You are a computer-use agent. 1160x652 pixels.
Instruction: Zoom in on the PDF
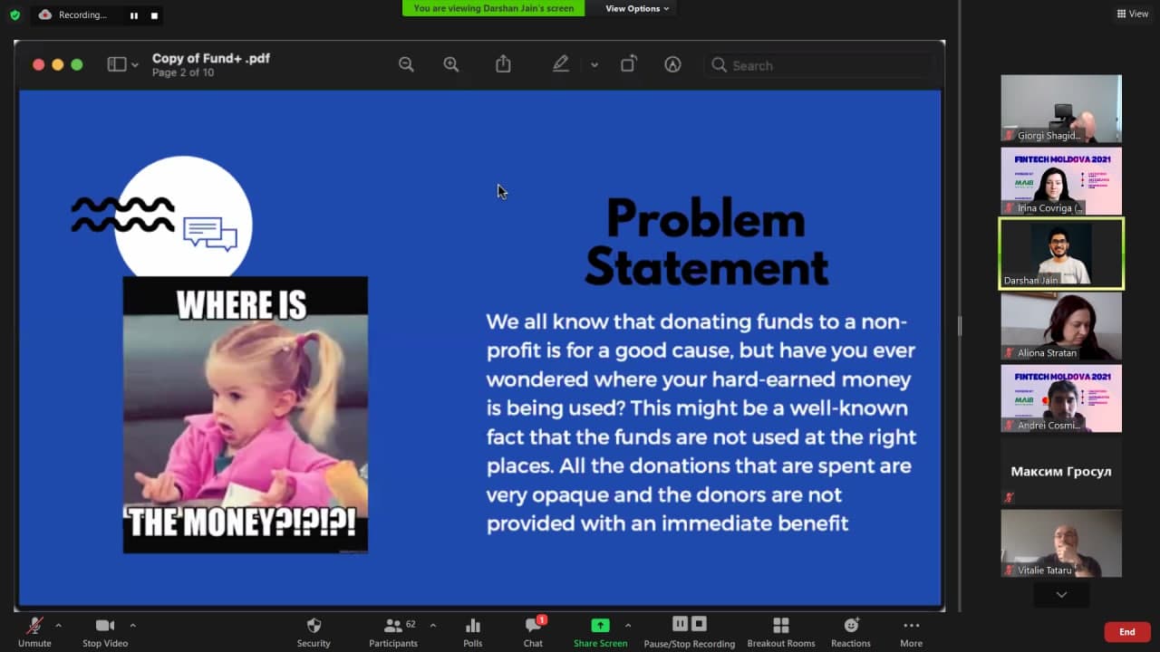(x=450, y=64)
